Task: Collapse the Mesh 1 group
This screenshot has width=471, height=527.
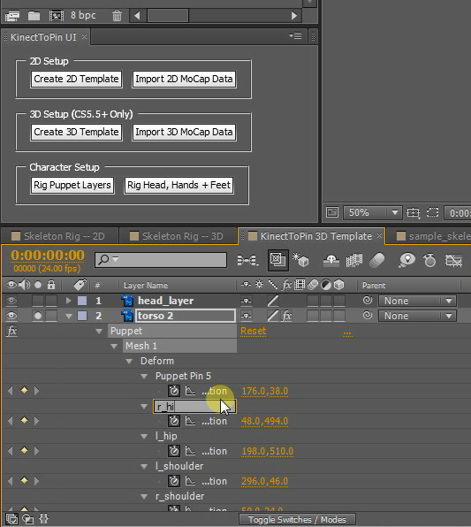Action: tap(114, 347)
